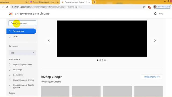
Task: Select the second carousel dot
Action: pyautogui.click(x=100, y=60)
